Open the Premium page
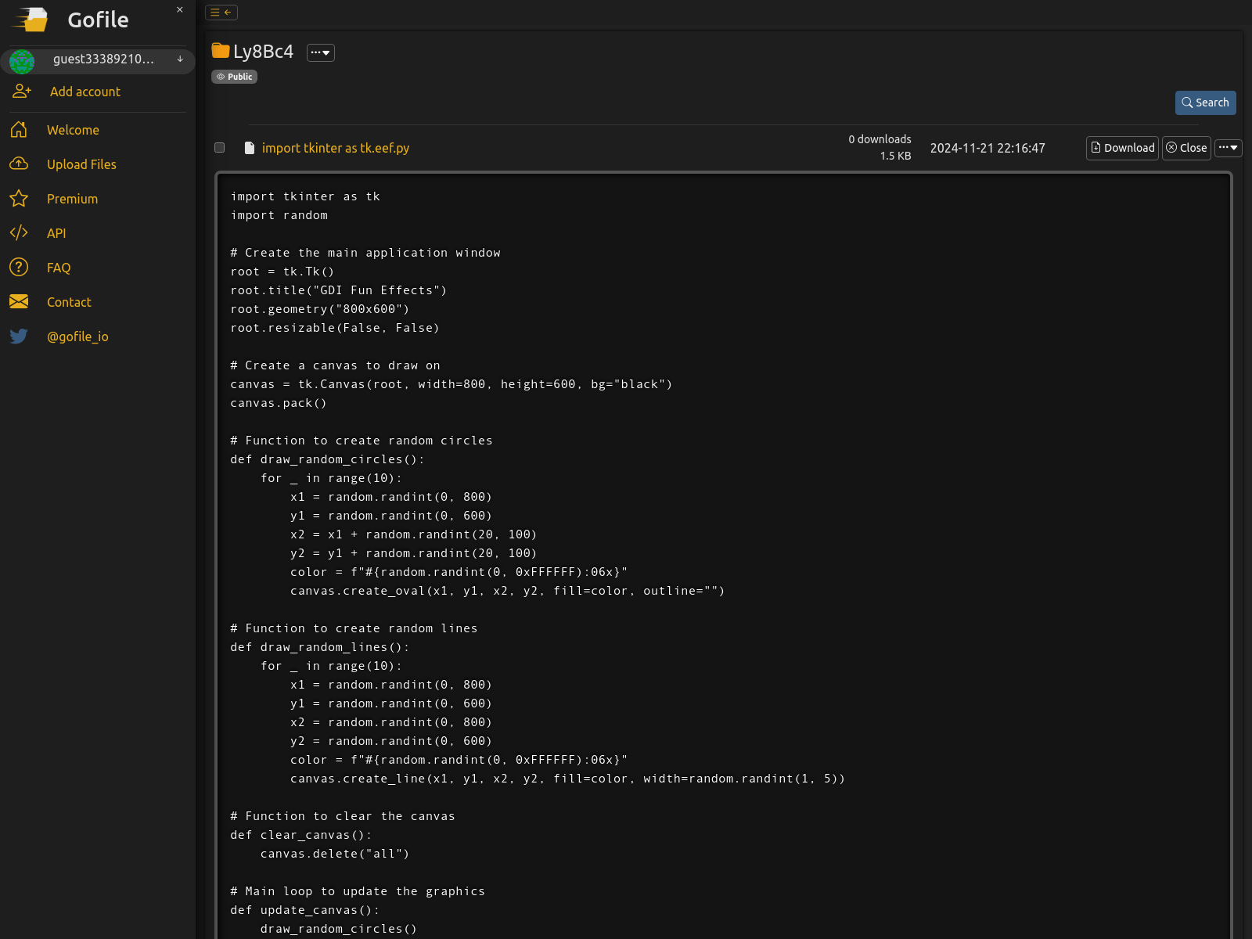The width and height of the screenshot is (1252, 939). coord(72,199)
